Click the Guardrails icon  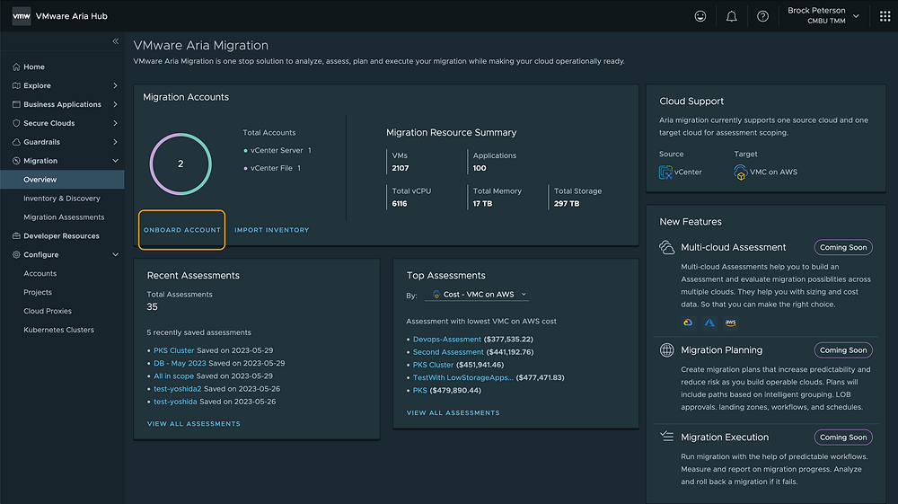16,142
